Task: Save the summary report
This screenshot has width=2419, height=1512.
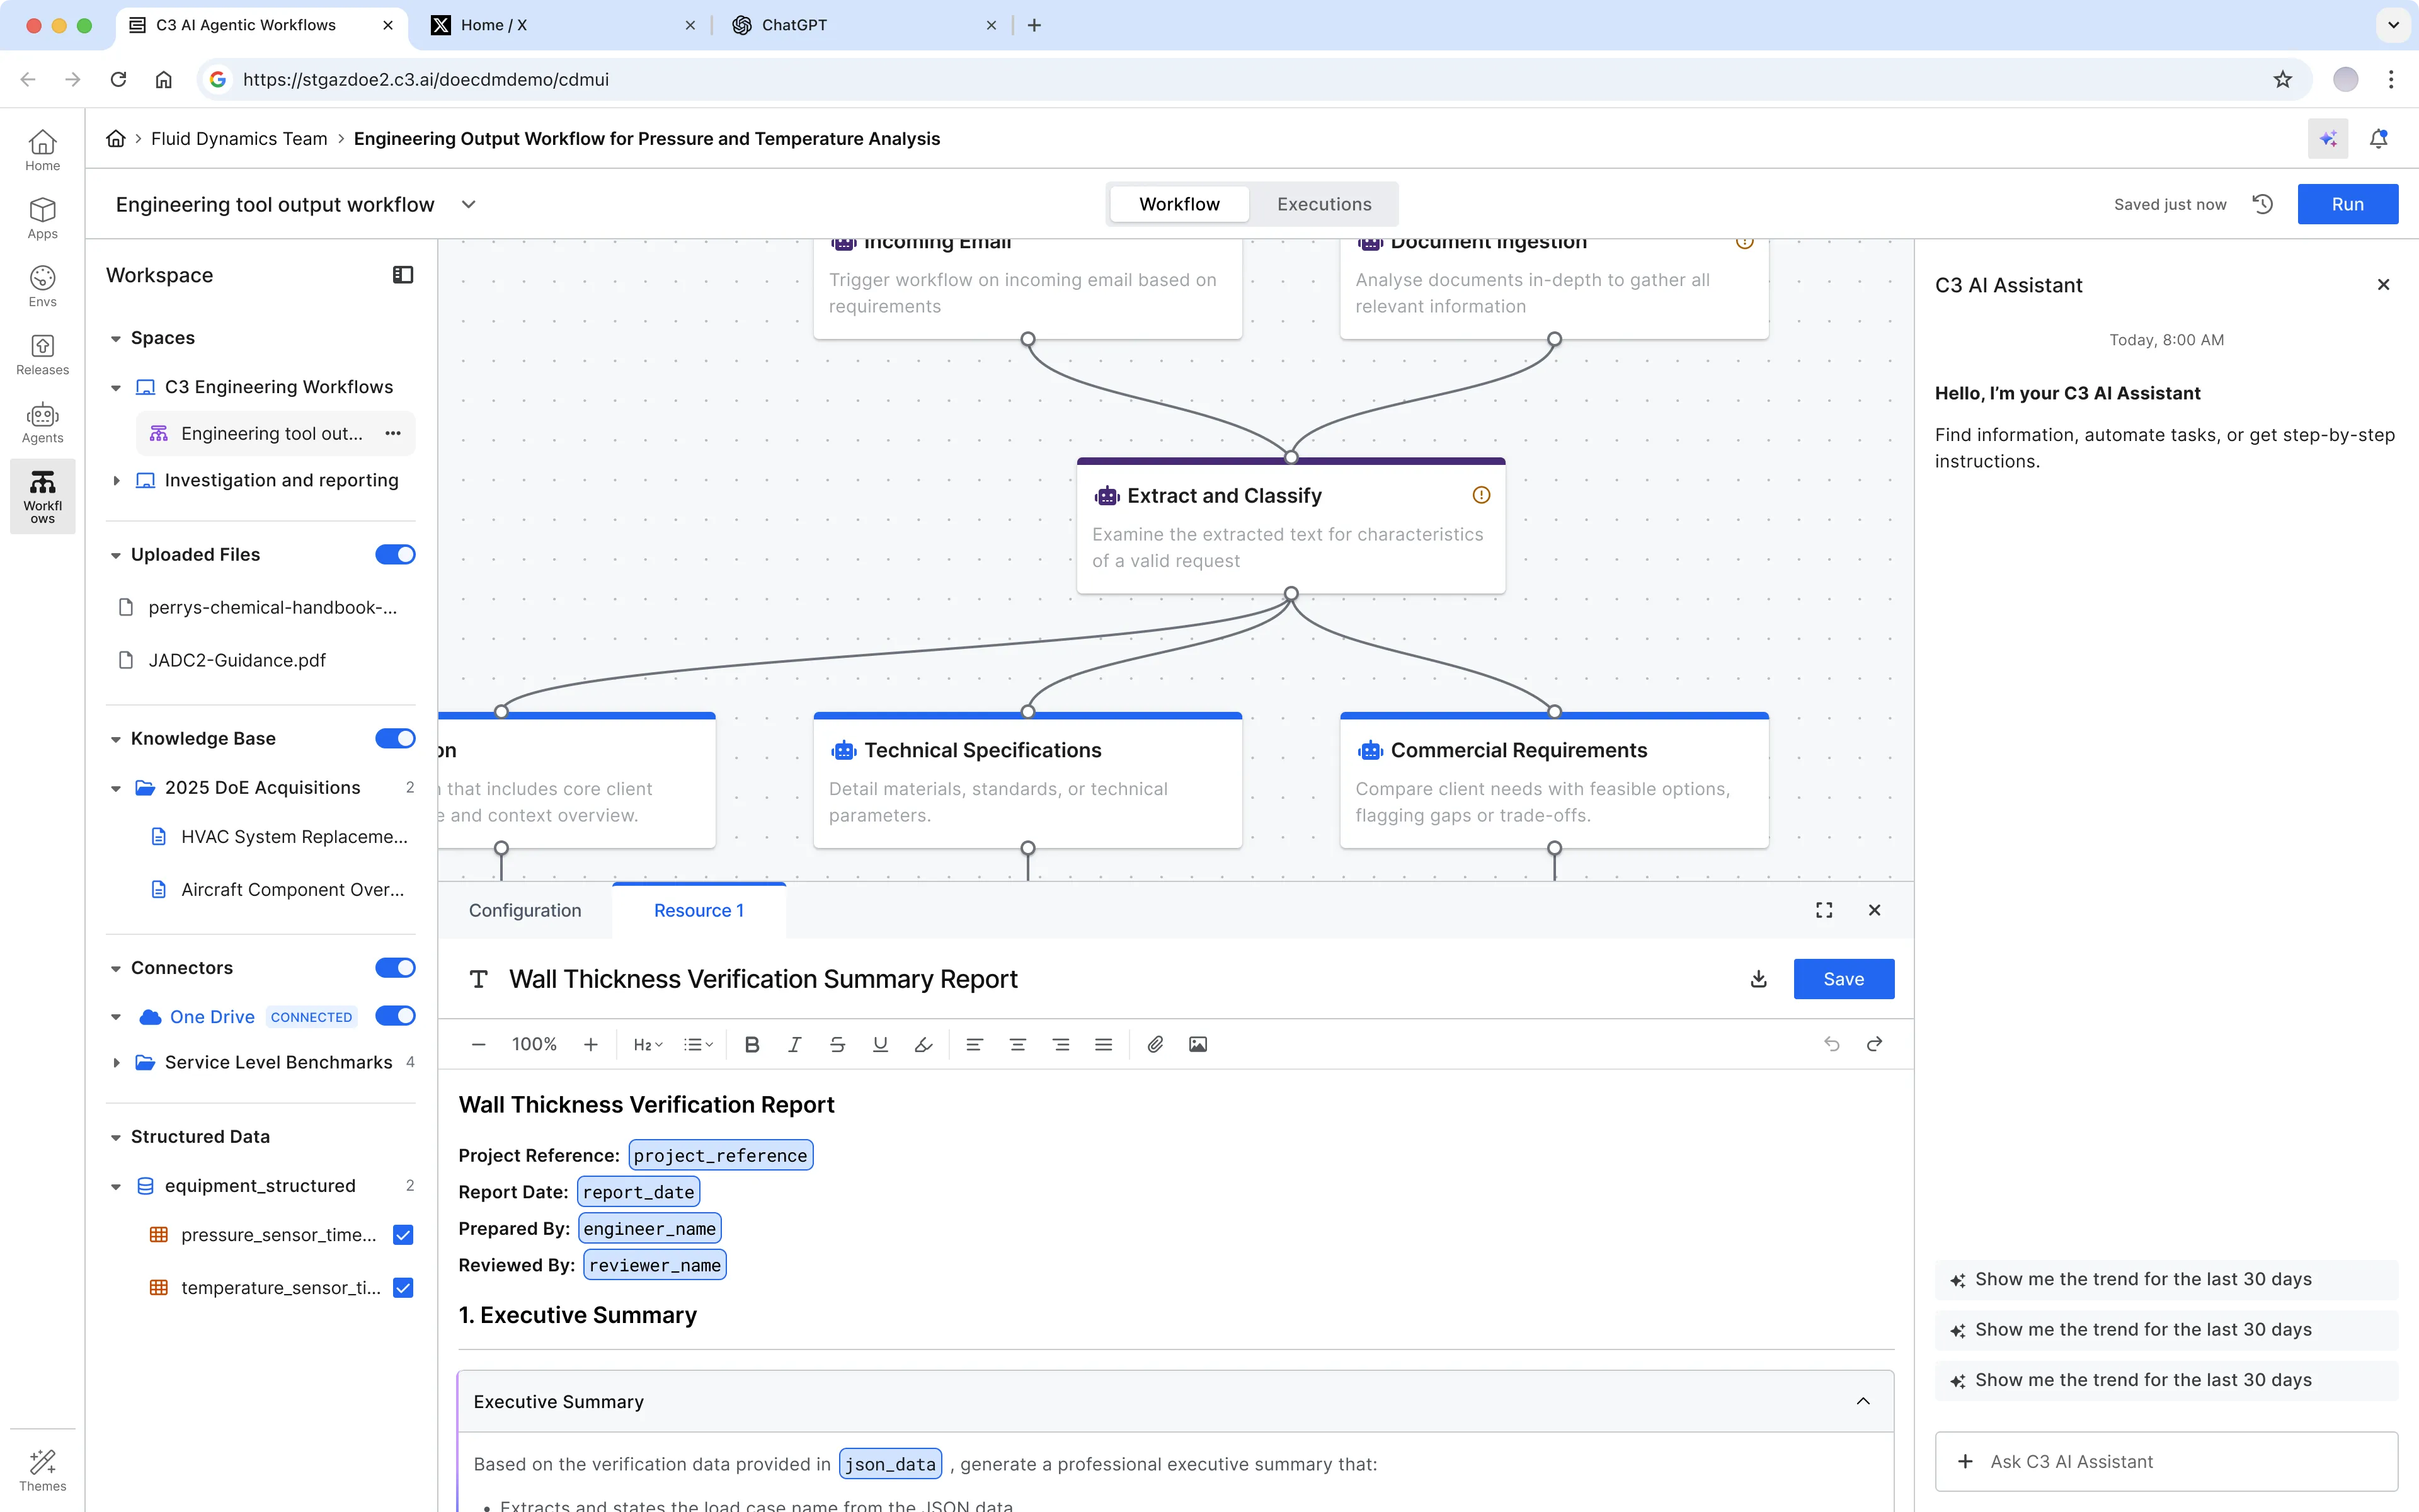Action: (1843, 979)
